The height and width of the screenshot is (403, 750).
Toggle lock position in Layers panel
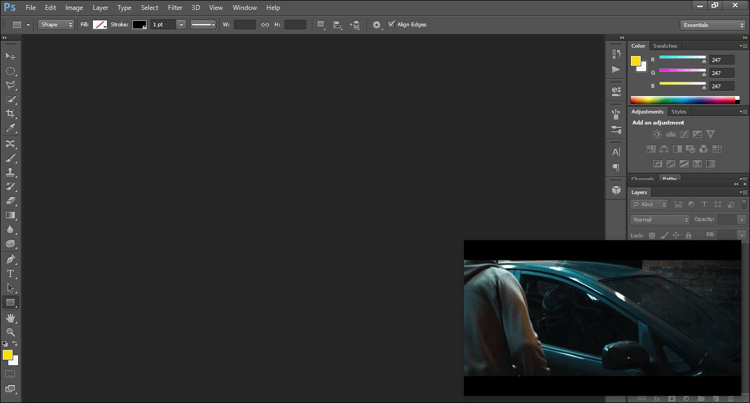(x=676, y=235)
